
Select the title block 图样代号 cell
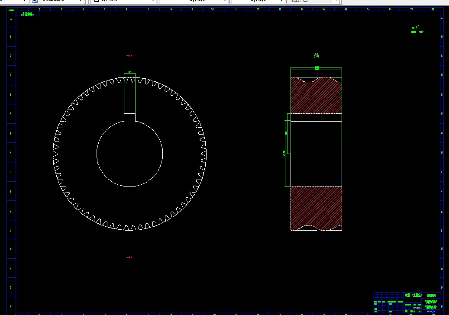click(431, 307)
